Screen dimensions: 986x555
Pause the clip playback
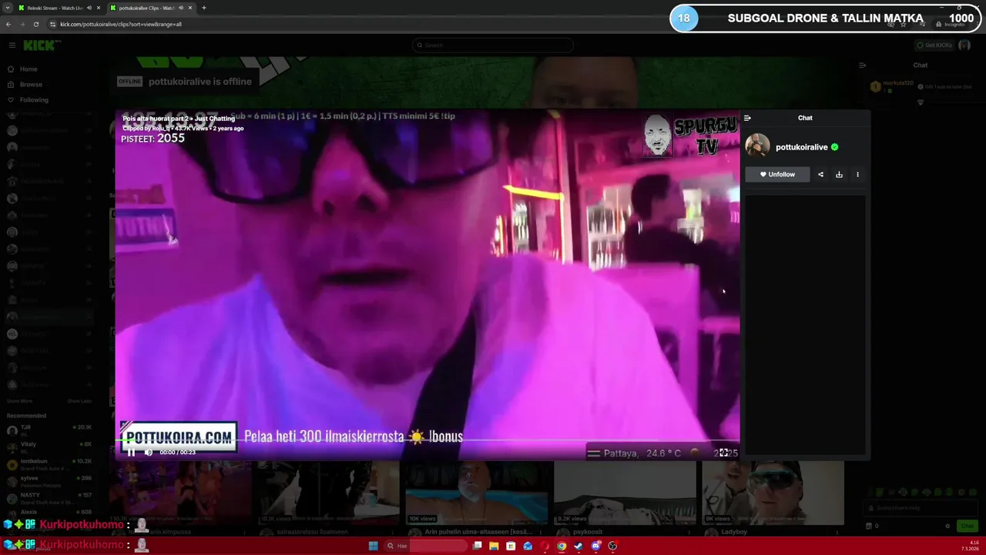click(x=131, y=452)
